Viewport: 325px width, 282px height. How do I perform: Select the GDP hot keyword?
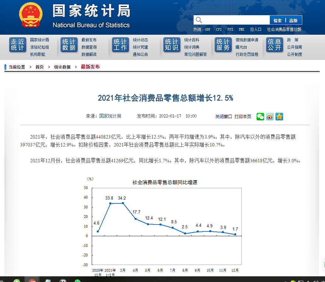click(x=207, y=29)
